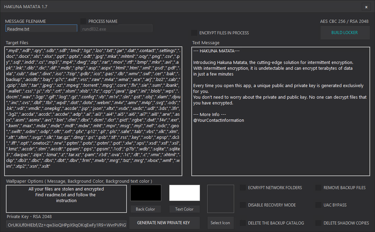
Task: Toggle the REMOVE BACKUP FILES checkbox
Action: point(319,187)
